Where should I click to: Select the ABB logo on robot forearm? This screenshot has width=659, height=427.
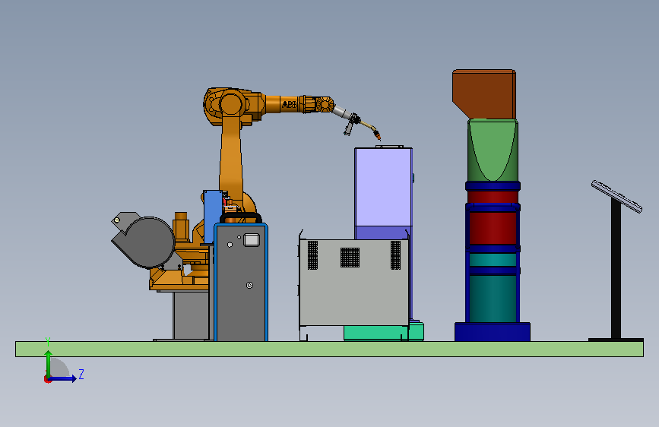(x=289, y=104)
